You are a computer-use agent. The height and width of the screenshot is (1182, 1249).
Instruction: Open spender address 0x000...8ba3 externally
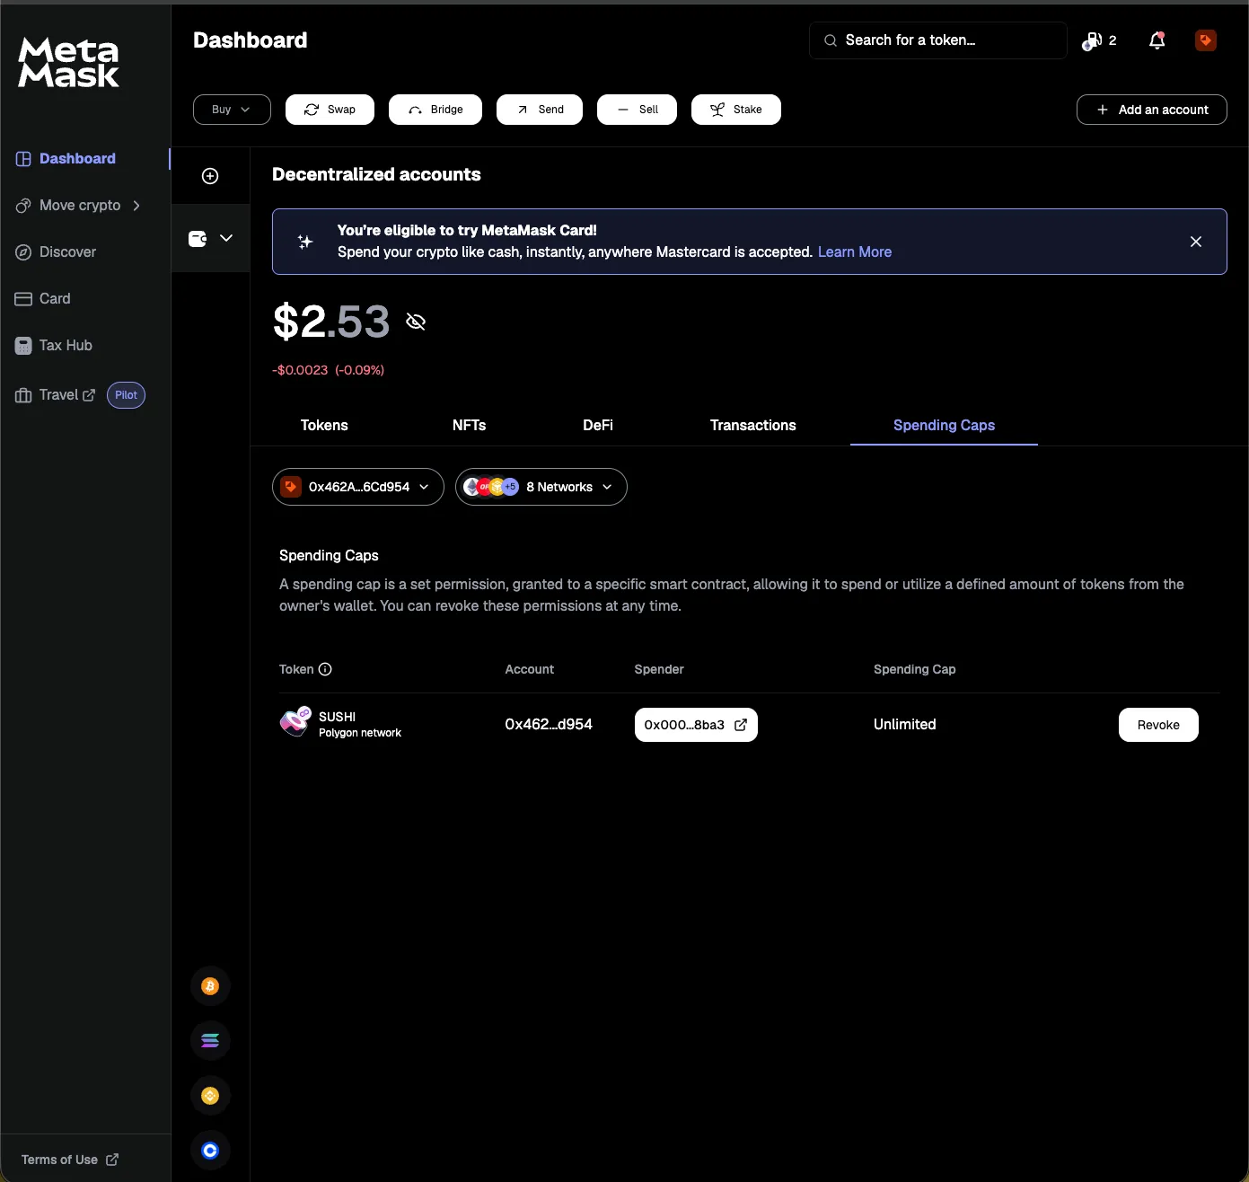tap(739, 725)
